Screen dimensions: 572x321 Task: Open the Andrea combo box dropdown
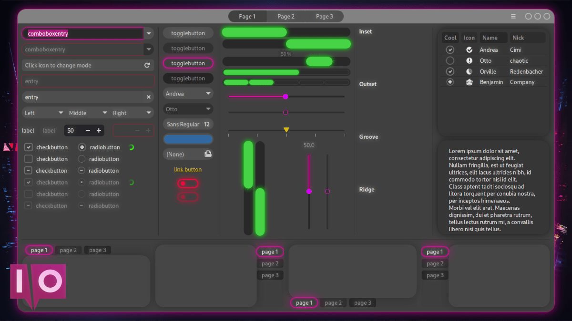(188, 94)
